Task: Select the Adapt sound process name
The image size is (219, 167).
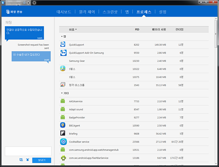Action: (76, 110)
